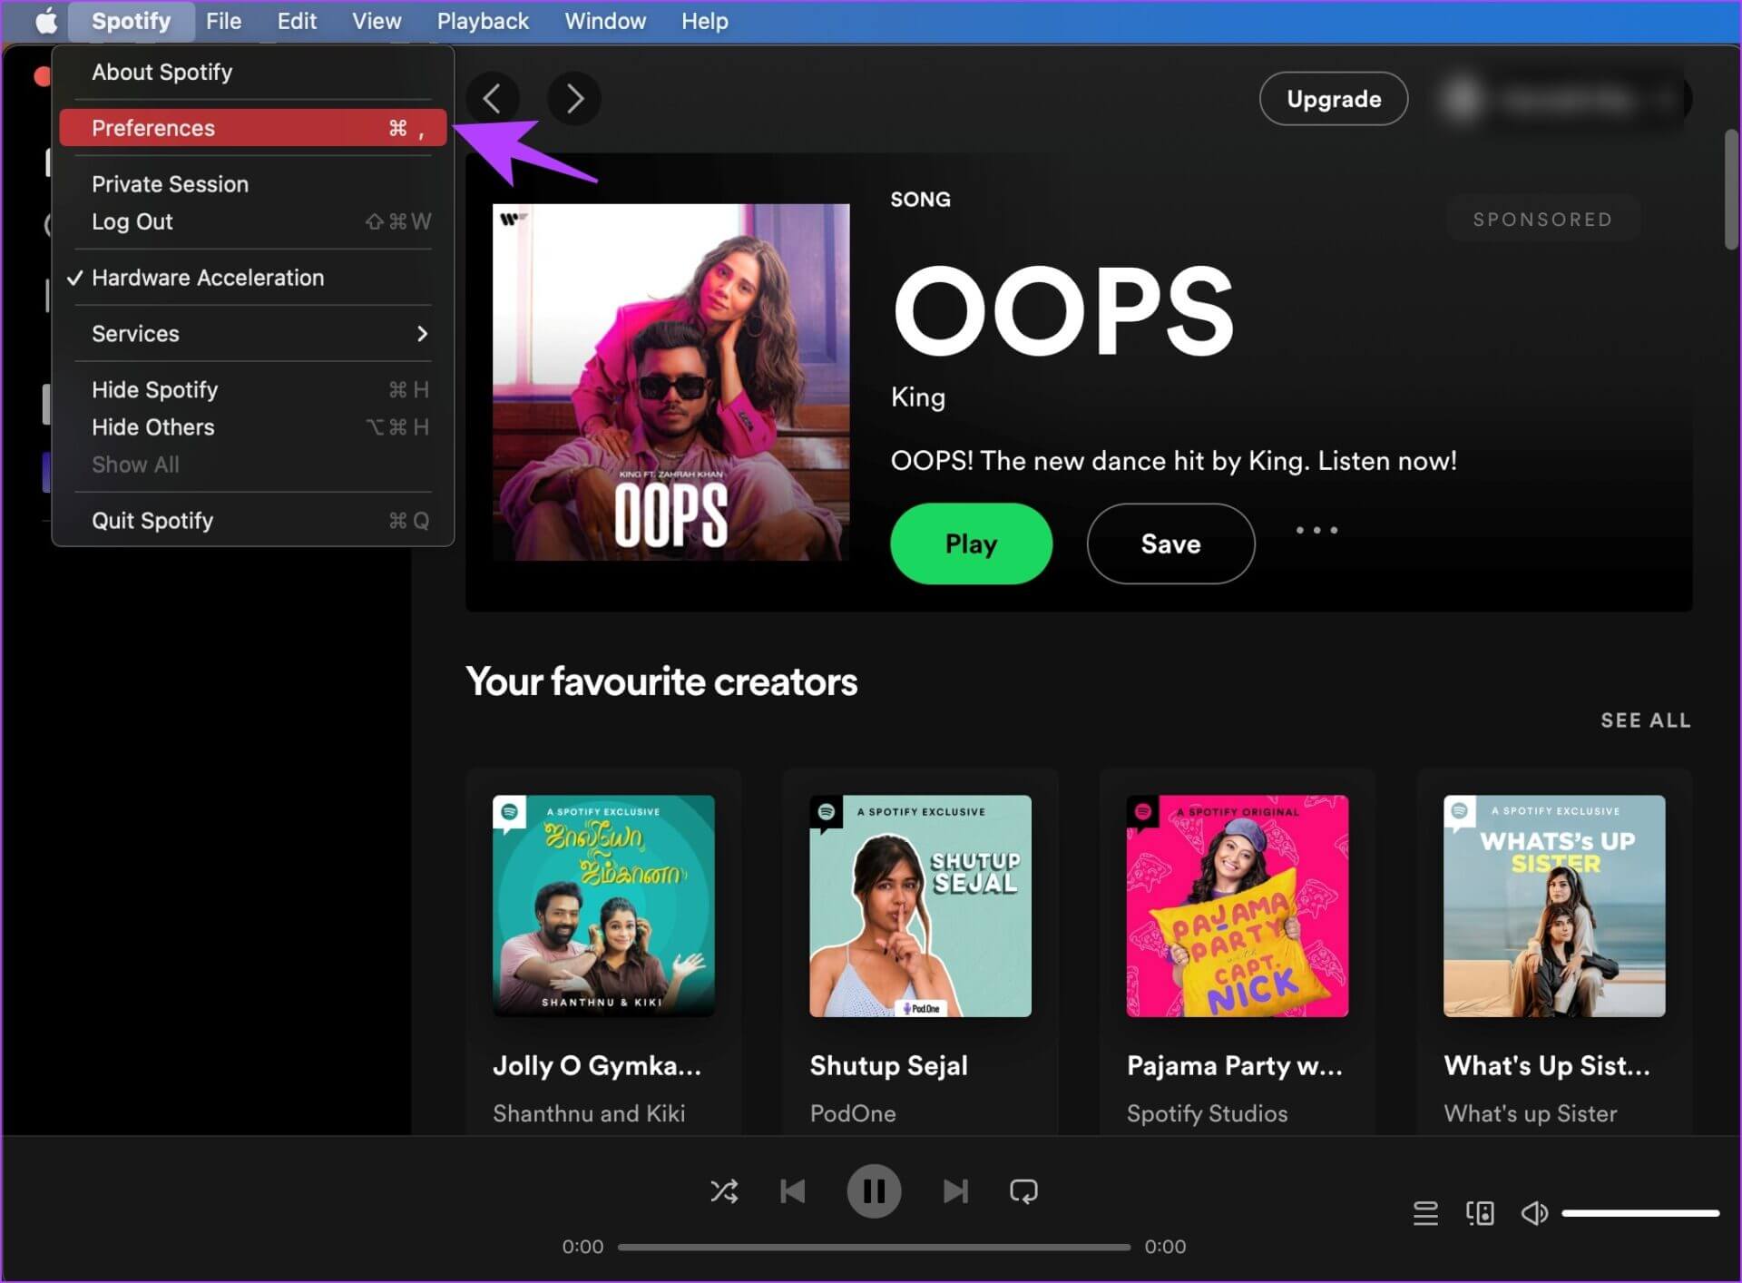Open the Apple menu

point(45,20)
